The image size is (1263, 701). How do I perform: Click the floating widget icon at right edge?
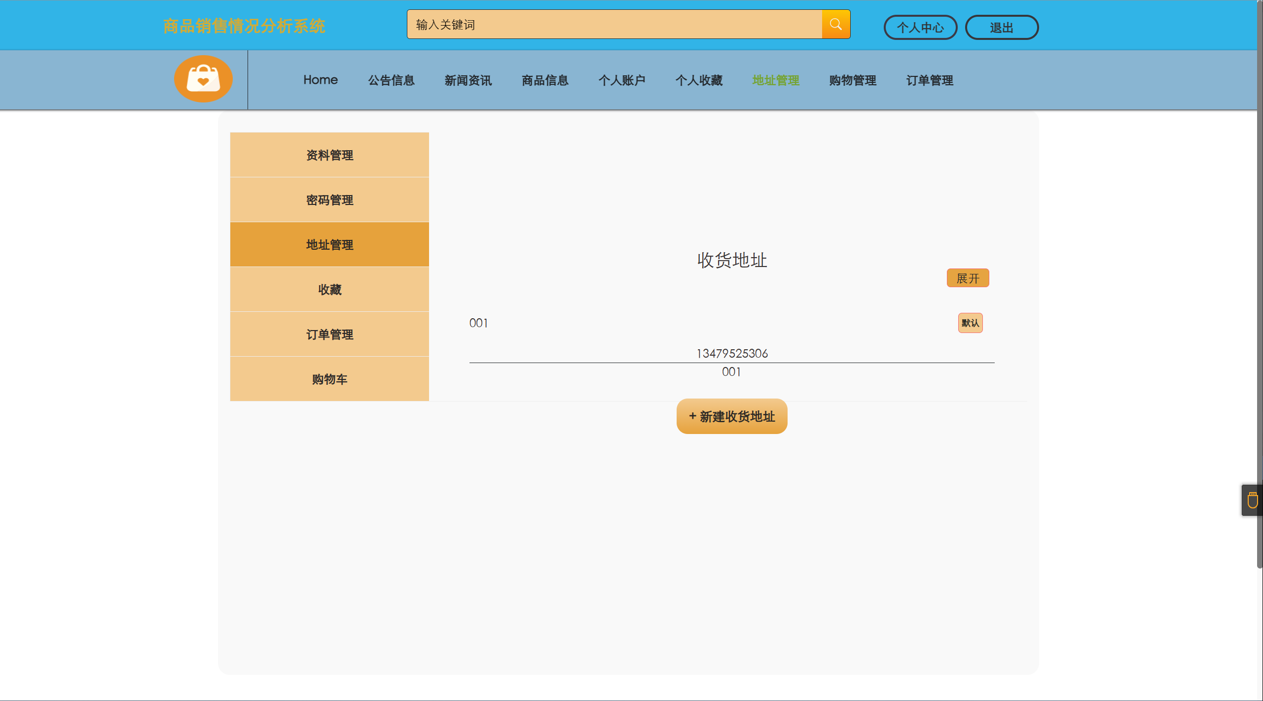coord(1252,500)
